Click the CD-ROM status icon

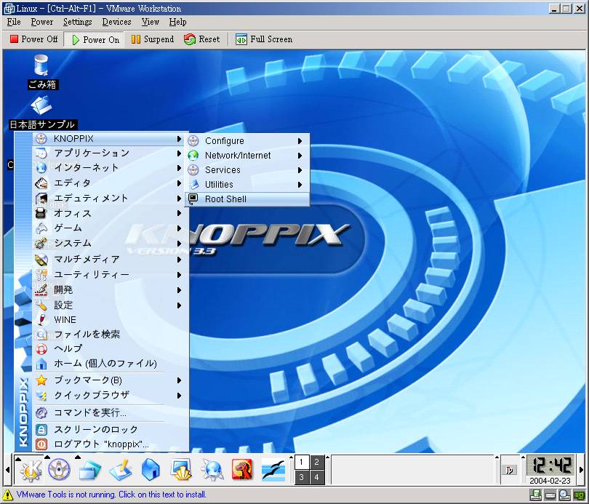click(564, 495)
